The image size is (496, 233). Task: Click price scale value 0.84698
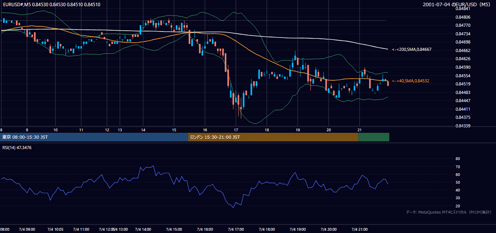pyautogui.click(x=463, y=42)
